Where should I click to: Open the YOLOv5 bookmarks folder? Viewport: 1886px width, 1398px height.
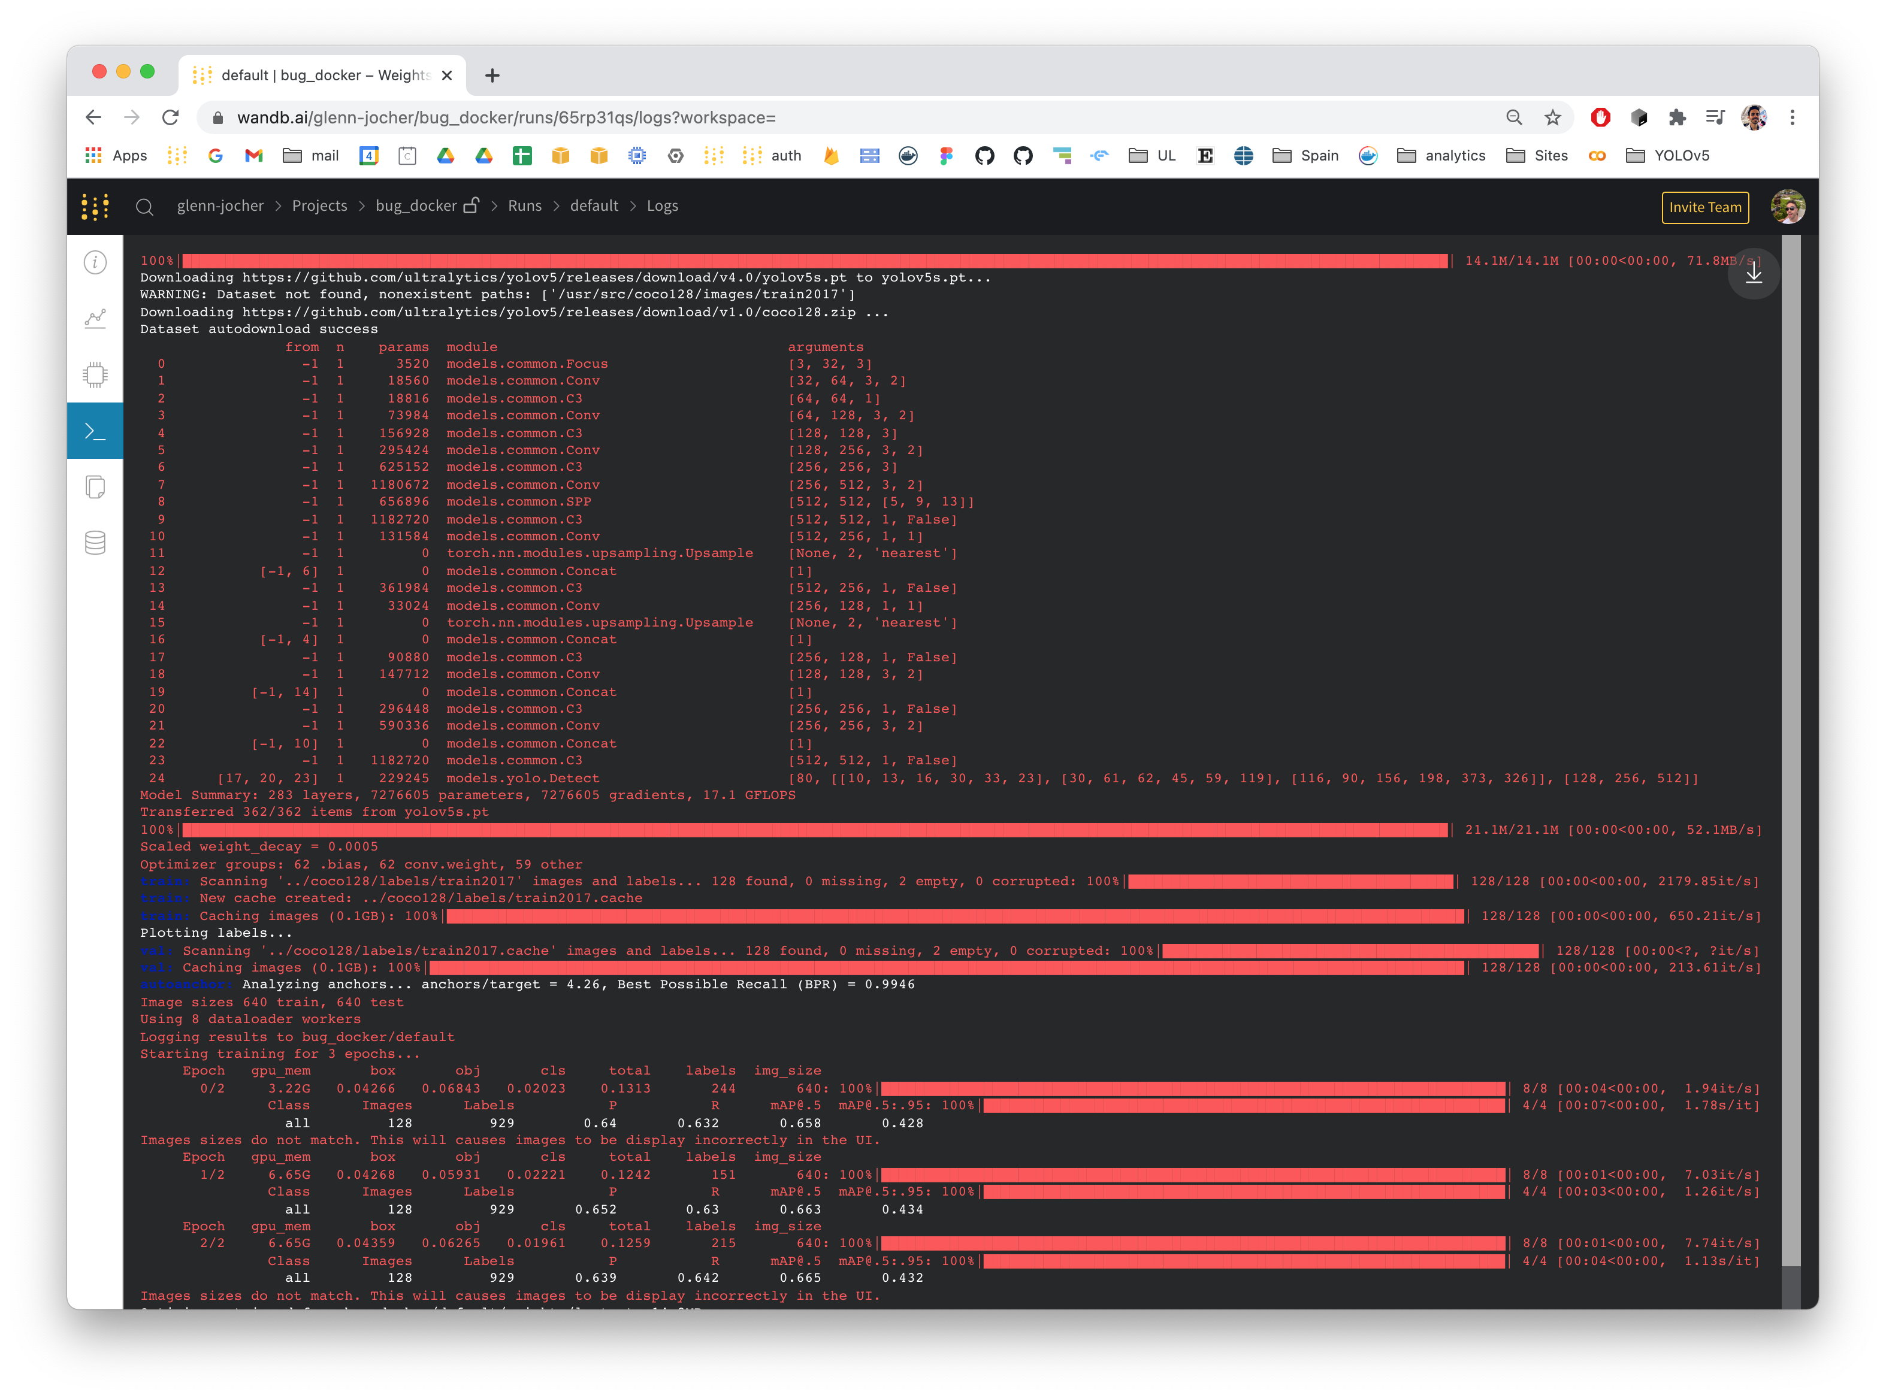click(1667, 156)
